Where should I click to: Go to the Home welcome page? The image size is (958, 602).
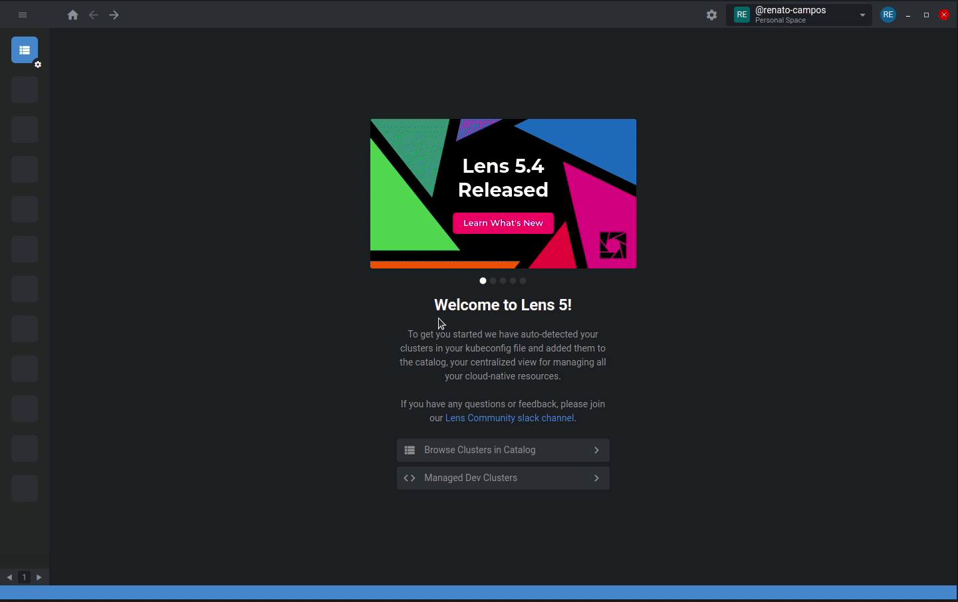pos(73,15)
